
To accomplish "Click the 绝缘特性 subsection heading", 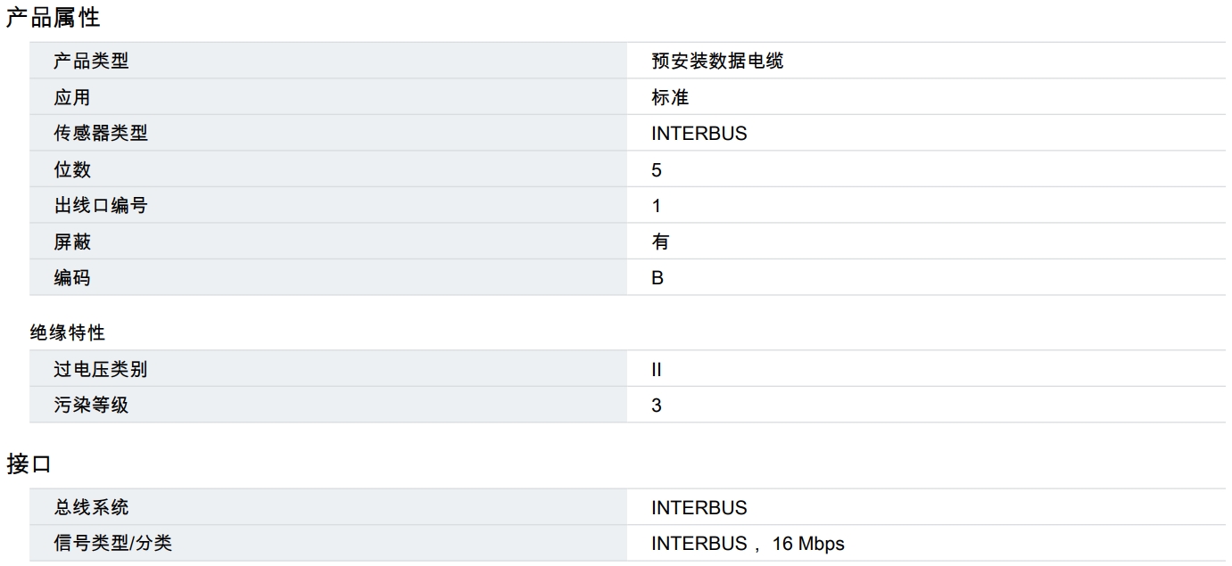I will [x=68, y=332].
